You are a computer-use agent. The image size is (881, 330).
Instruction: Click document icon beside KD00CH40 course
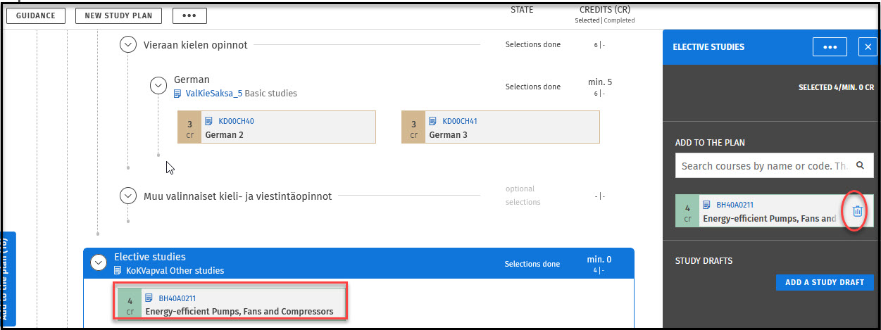point(209,121)
